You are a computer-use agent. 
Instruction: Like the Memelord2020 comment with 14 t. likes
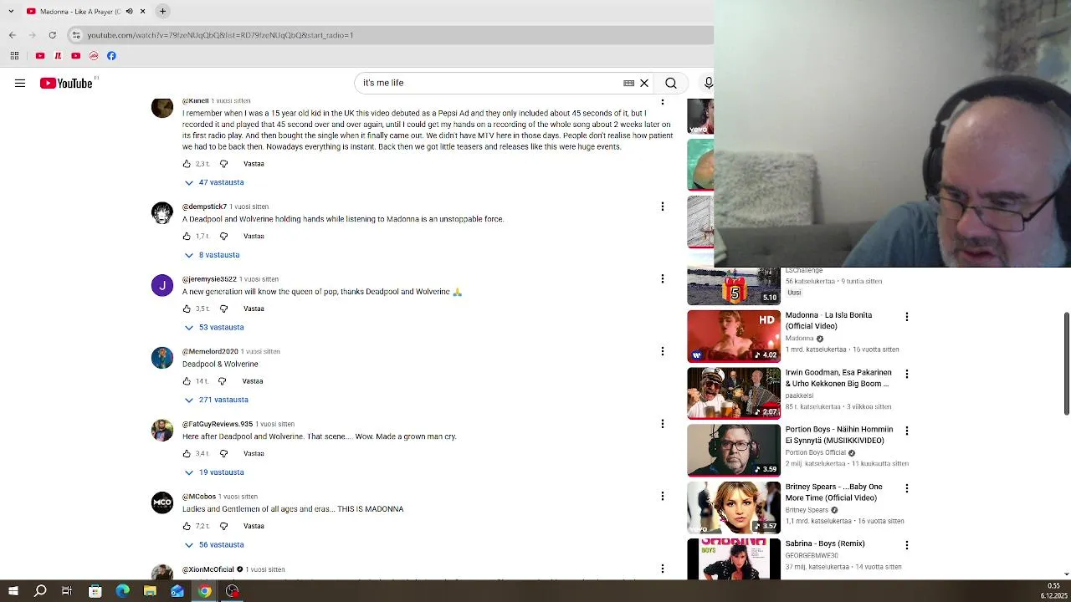(x=187, y=381)
